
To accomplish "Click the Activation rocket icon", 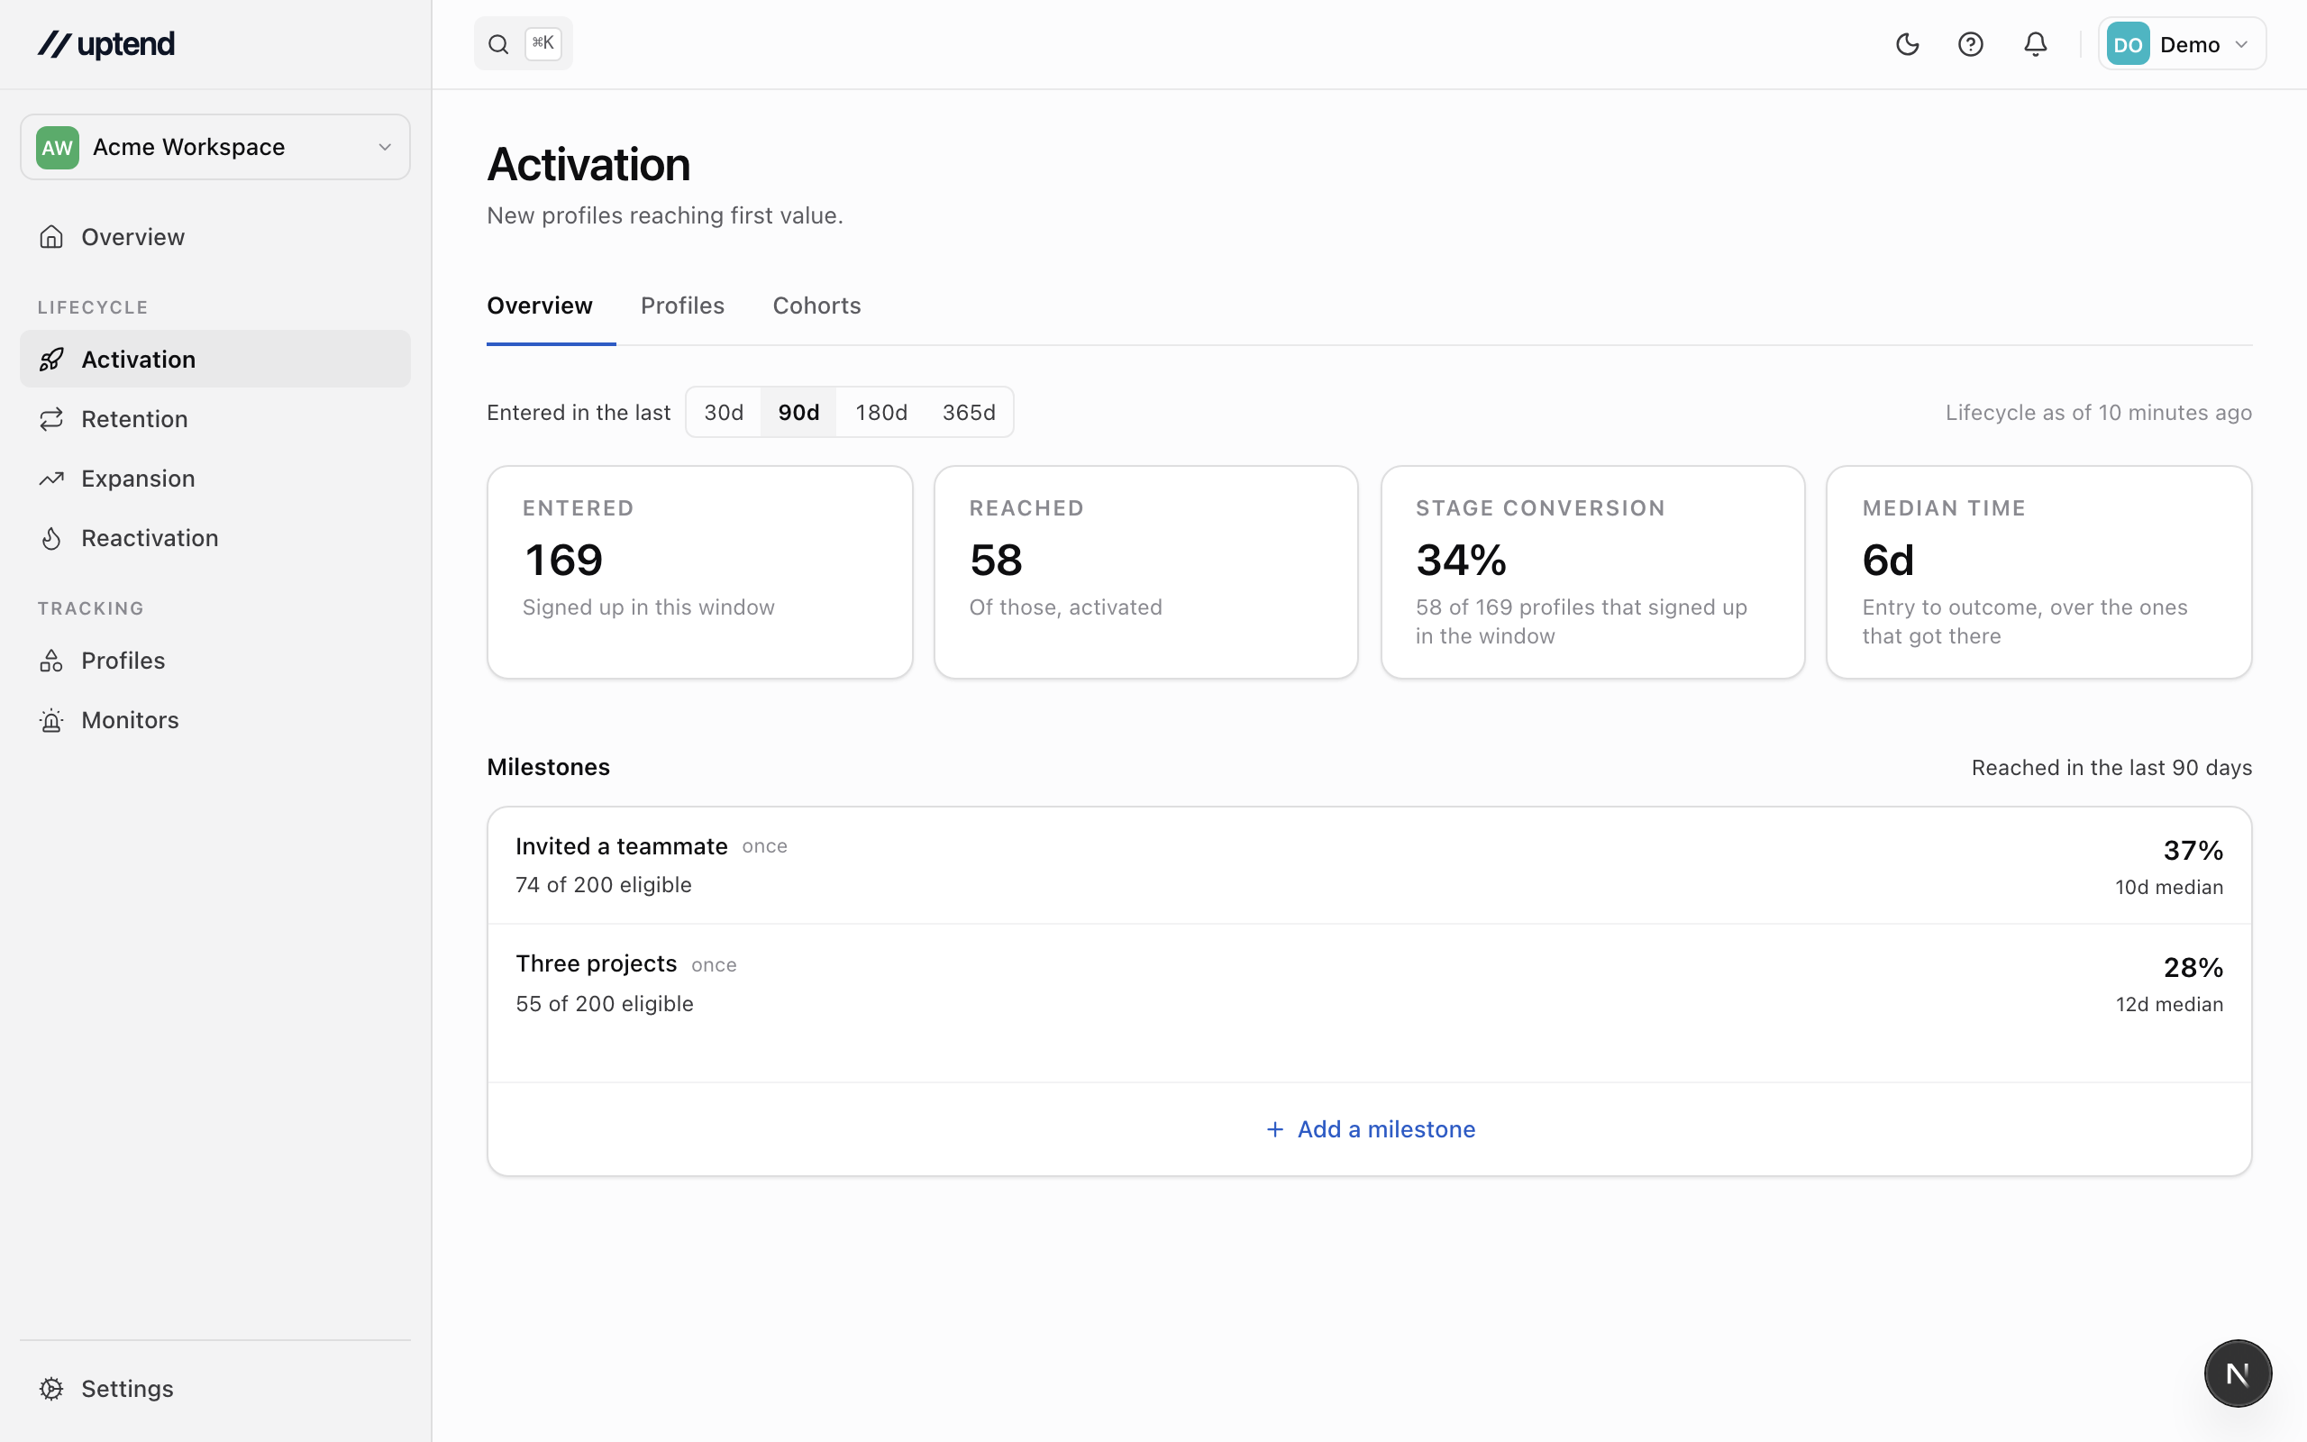I will point(51,360).
